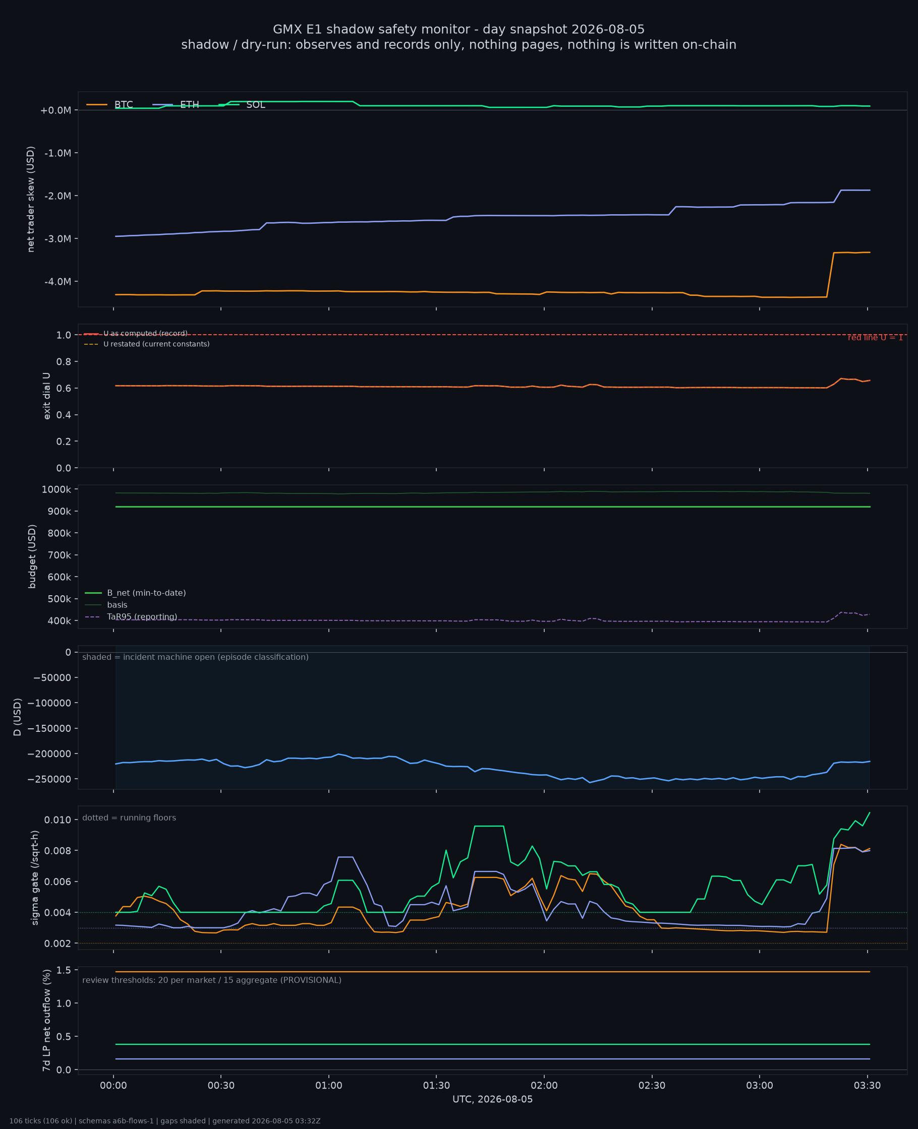918x1129 pixels.
Task: Click the '7d LP net outflow (%)' axis label
Action: (x=46, y=1020)
